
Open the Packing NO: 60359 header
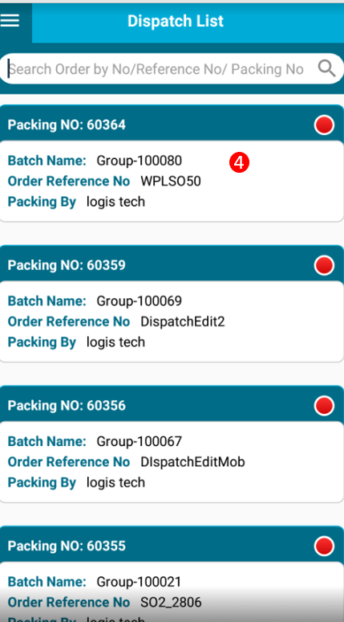(x=172, y=264)
